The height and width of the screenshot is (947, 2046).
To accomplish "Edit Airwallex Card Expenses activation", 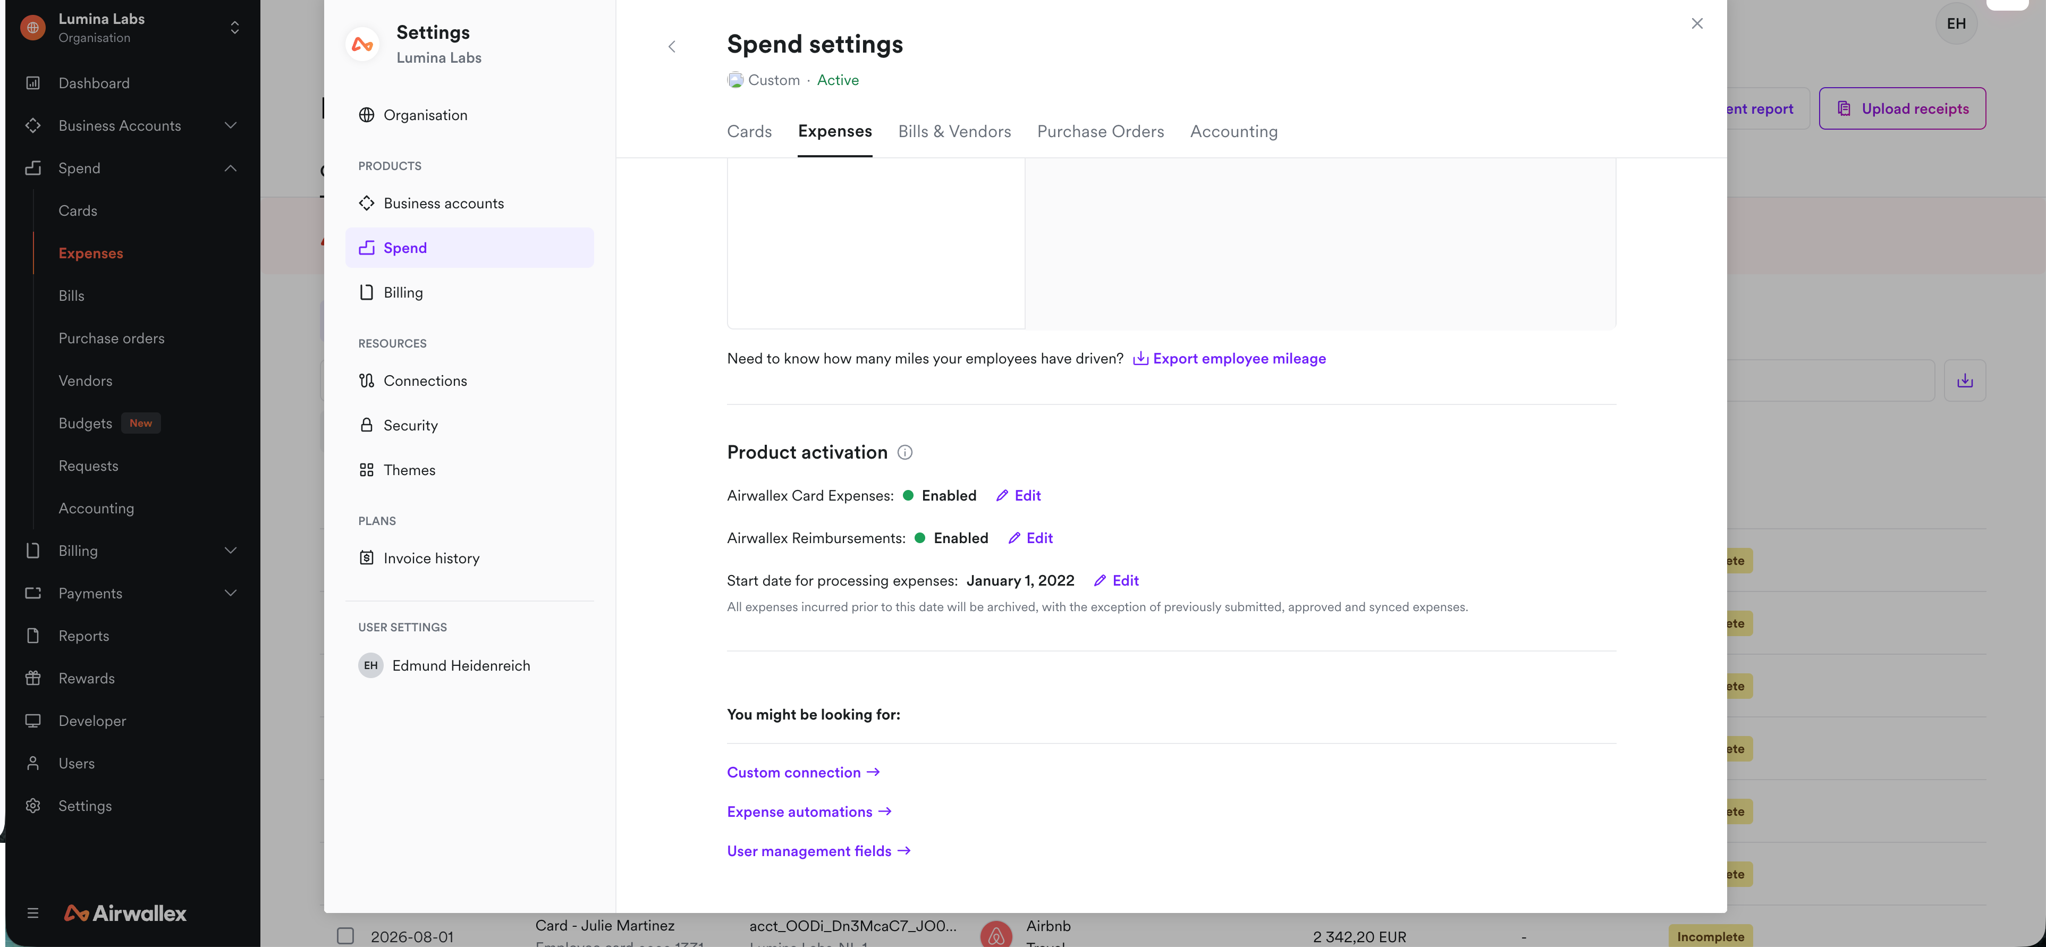I will [1018, 495].
